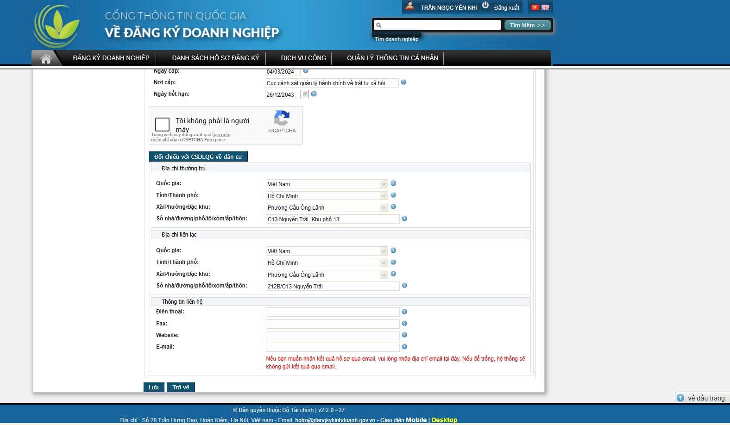Screen dimensions: 730x425
Task: Open calendar picker beside Ngày hết hạn
Action: click(305, 94)
